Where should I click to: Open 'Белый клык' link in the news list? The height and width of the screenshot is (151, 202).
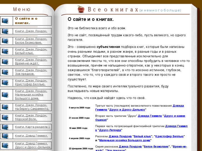tap(142, 136)
